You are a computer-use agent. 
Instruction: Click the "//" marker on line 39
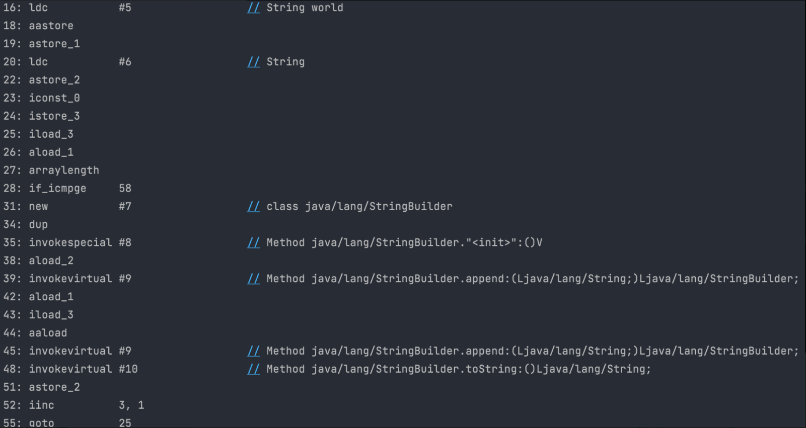click(x=253, y=279)
